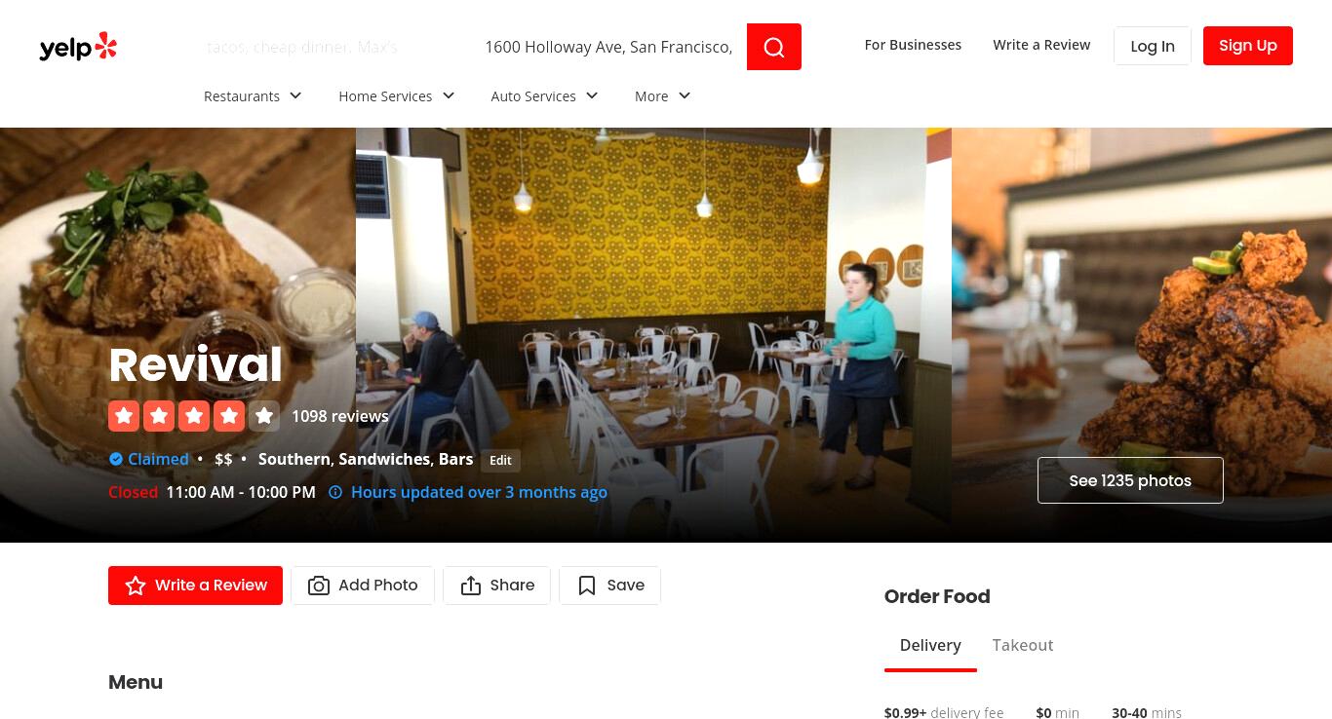Click the hours info circle icon

click(335, 492)
